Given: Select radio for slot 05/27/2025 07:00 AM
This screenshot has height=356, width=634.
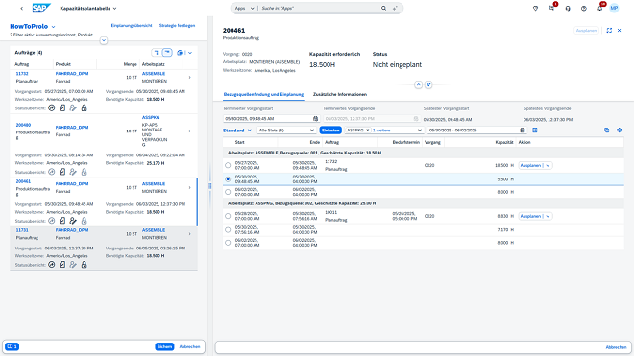Looking at the screenshot, I should pos(228,165).
